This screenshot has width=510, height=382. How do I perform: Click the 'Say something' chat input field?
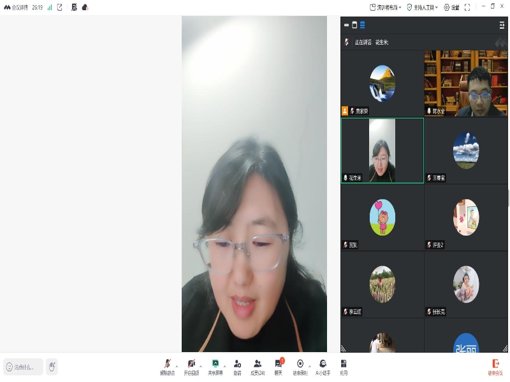click(x=24, y=367)
